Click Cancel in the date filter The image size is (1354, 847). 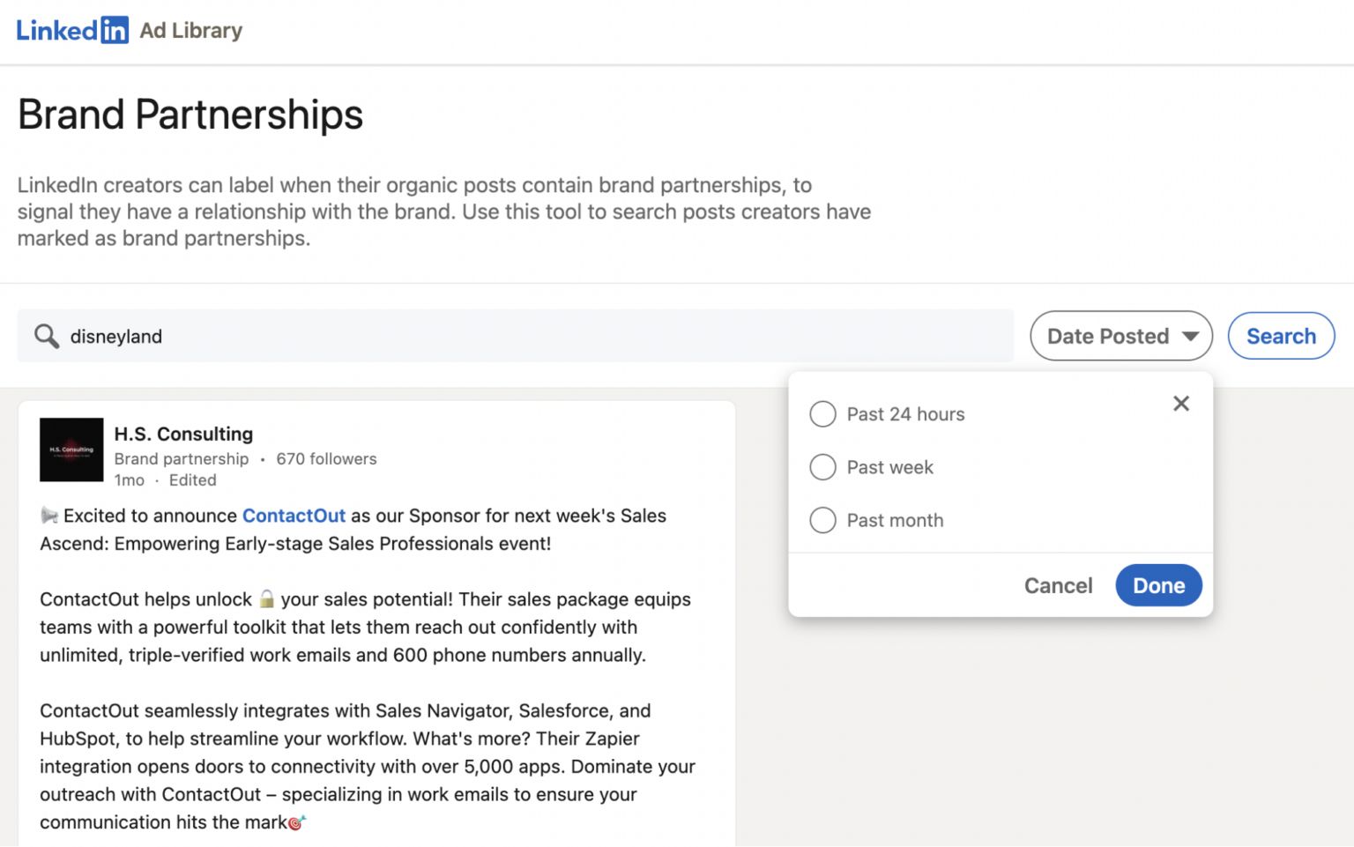pyautogui.click(x=1058, y=585)
